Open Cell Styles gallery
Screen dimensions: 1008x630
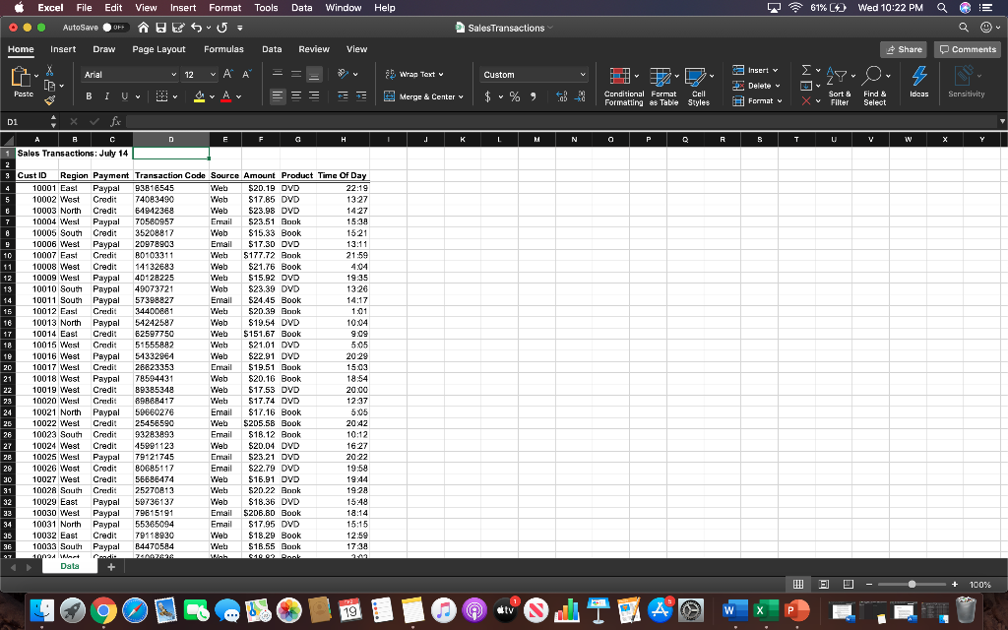[699, 87]
